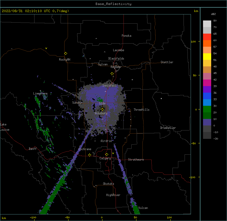Click the Stettler city label

(x=167, y=62)
